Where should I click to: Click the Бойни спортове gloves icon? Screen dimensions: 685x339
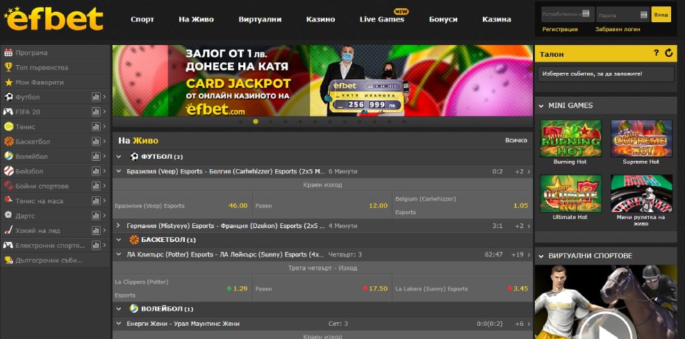click(8, 186)
